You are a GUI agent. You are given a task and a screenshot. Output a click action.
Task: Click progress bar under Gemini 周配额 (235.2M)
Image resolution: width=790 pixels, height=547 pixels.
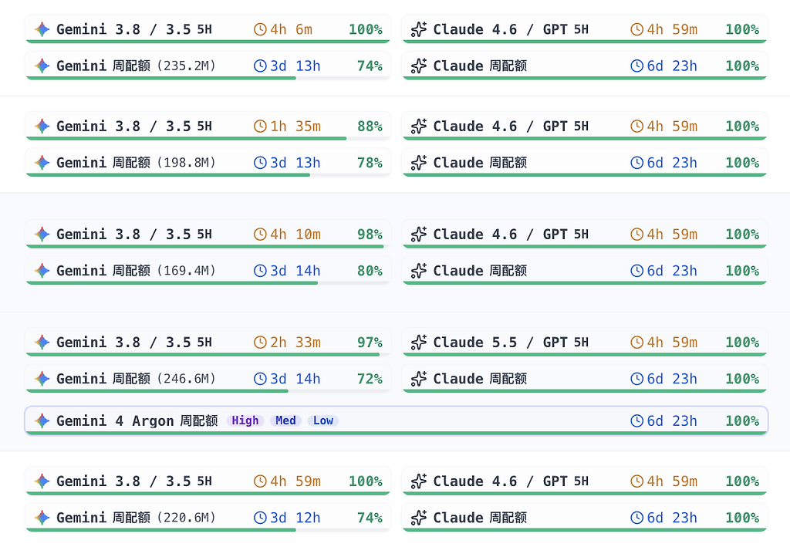point(208,78)
